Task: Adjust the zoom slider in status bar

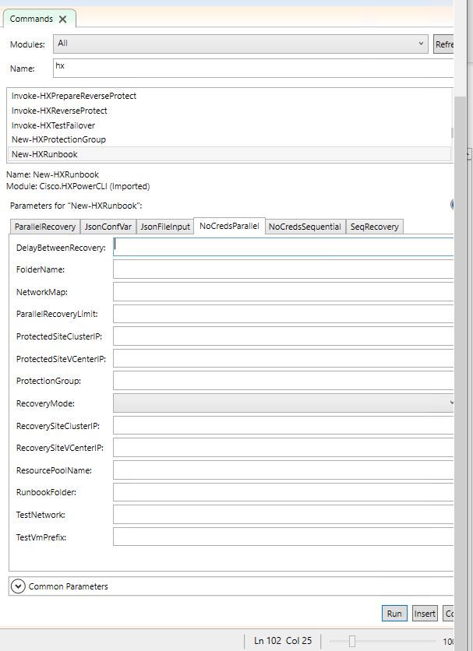Action: 352,641
